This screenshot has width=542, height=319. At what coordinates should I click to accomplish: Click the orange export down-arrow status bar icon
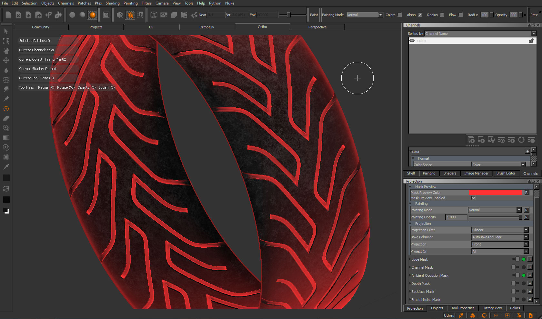(530, 315)
